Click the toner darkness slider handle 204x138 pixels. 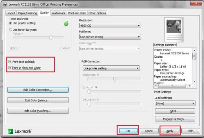[x=51, y=38]
